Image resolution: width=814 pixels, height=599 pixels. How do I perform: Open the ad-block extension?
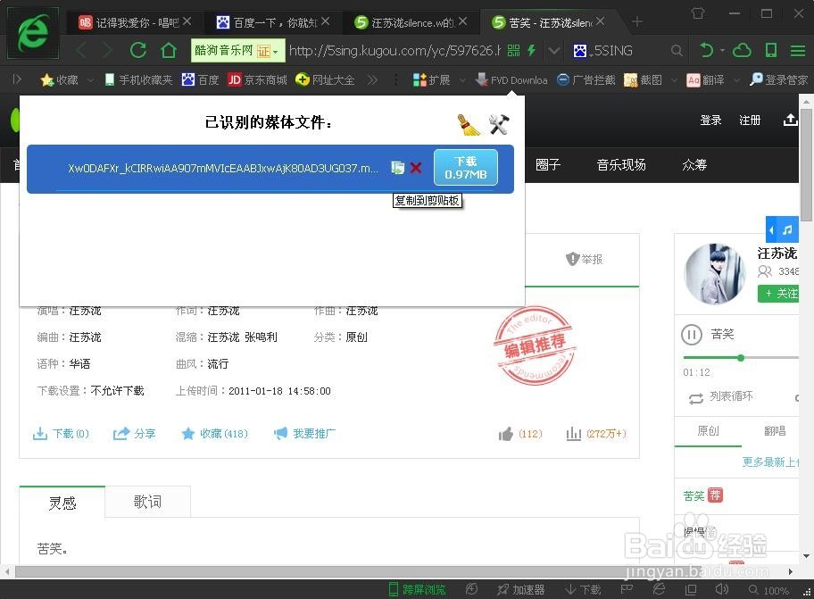tap(586, 80)
